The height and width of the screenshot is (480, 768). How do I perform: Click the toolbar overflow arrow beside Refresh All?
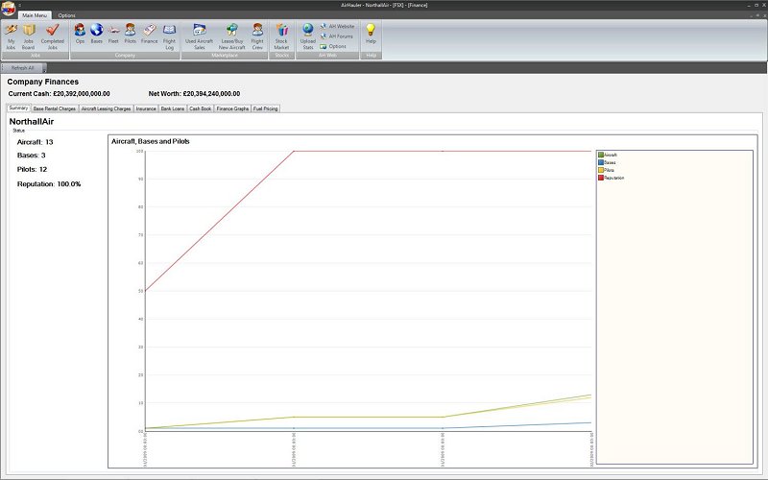(44, 68)
